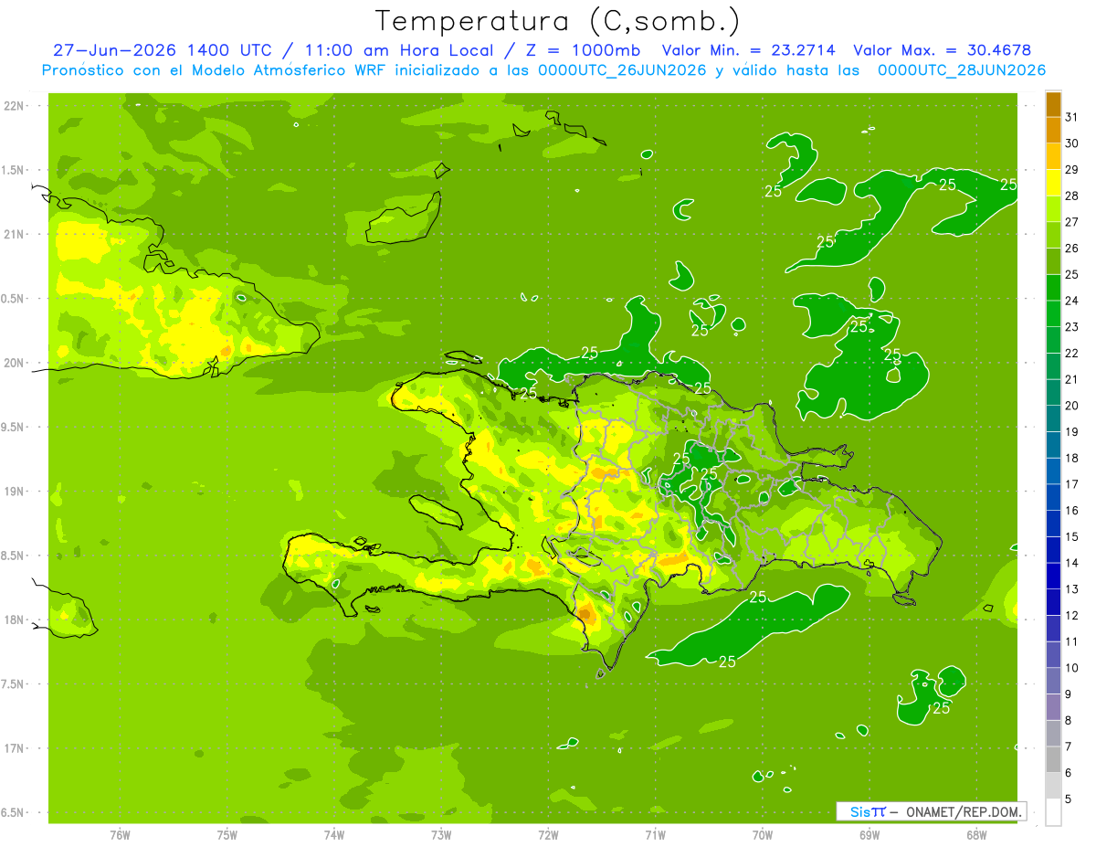Click the "5" label on the color scale
Screen dimensions: 1096x847
coord(1069,799)
